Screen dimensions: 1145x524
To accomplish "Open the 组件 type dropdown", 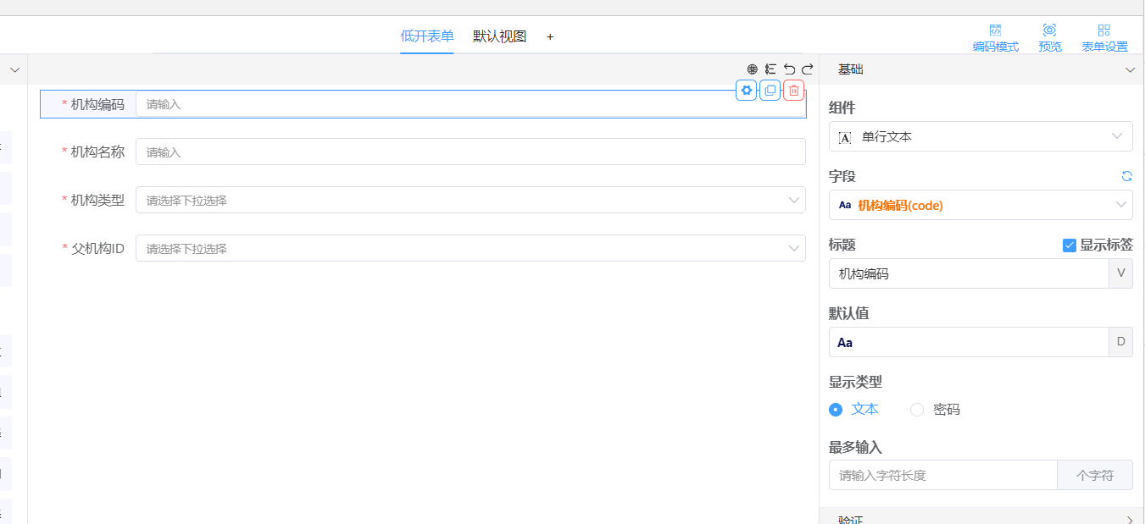I will (x=980, y=136).
